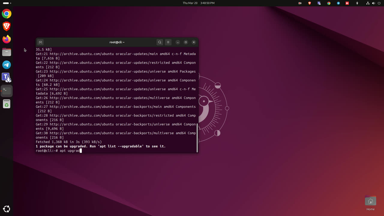Click the Get:23 oracular-updates/universe Packages line
The width and height of the screenshot is (384, 216).
point(115,74)
